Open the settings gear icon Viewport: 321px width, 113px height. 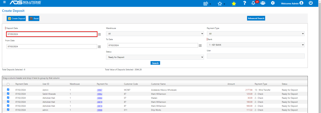point(273,3)
